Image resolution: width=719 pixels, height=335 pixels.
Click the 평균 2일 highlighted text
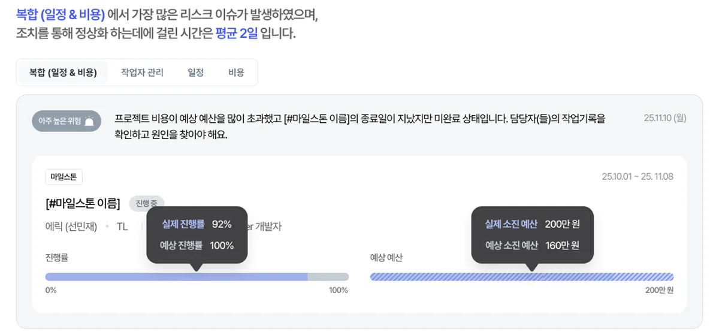(236, 34)
